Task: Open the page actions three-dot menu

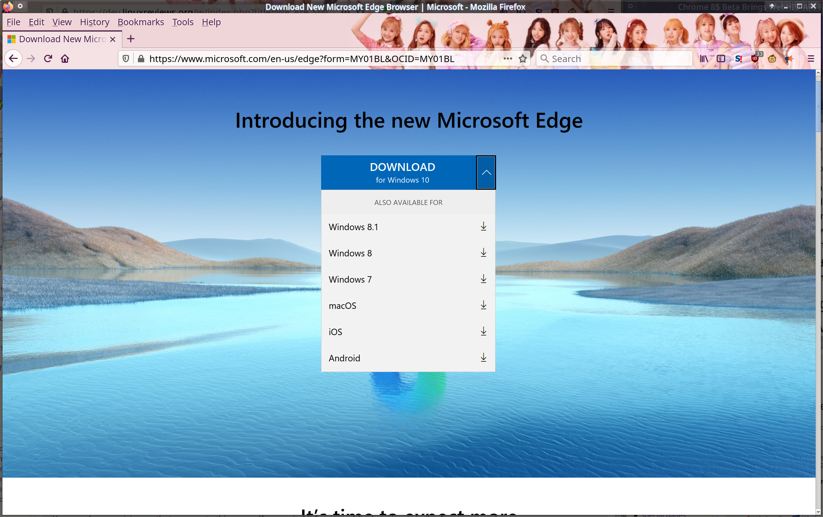Action: [x=508, y=59]
